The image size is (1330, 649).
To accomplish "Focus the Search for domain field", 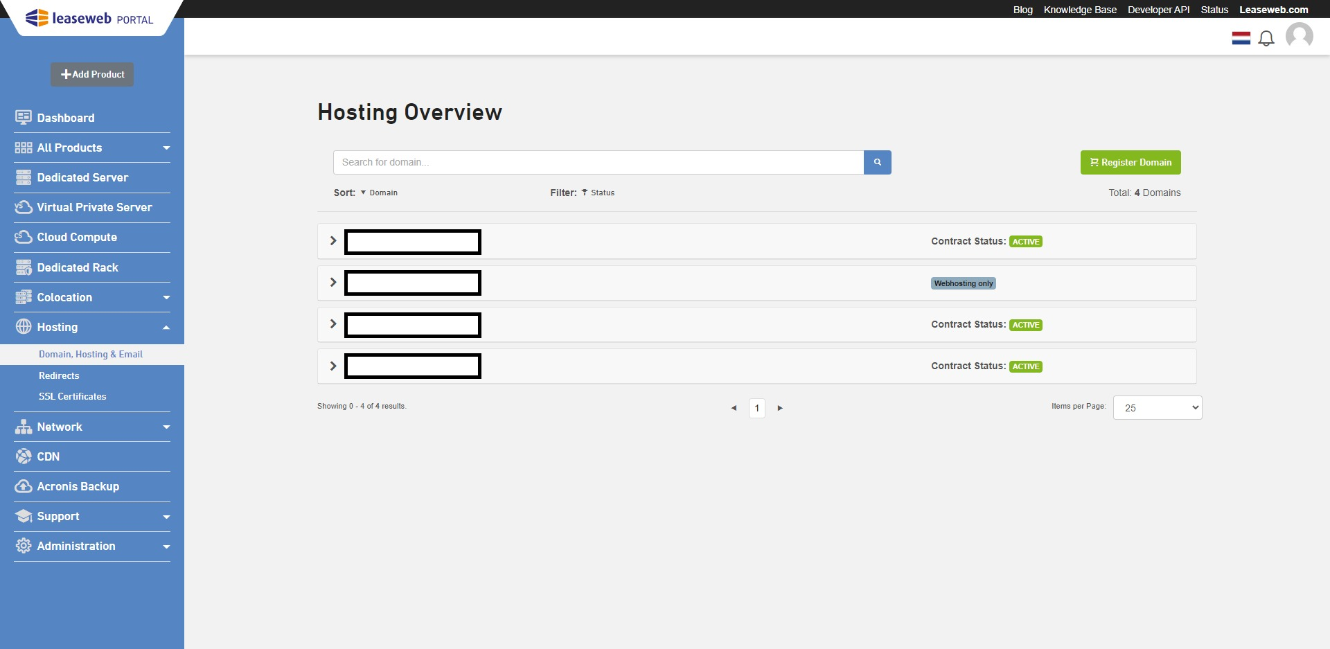I will click(598, 162).
